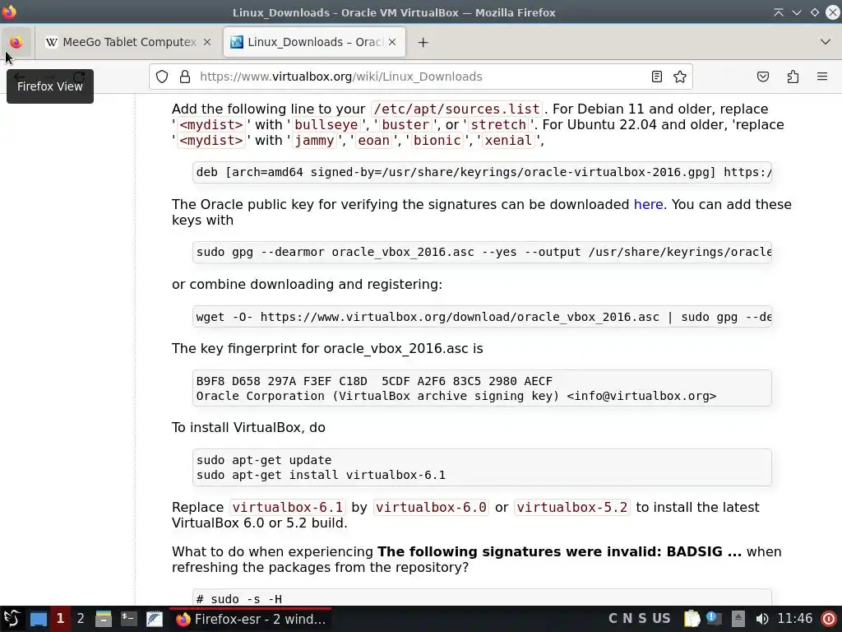Open the file manager taskbar launcher

(x=103, y=619)
